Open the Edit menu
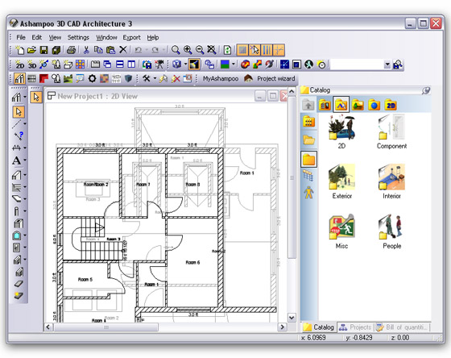 tap(36, 37)
